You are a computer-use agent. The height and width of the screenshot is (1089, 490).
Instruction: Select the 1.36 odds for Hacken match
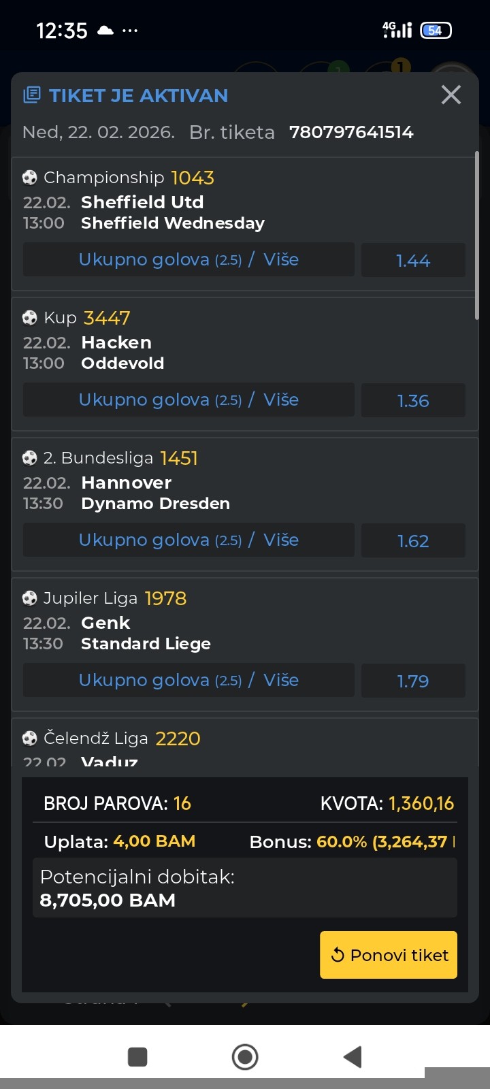pyautogui.click(x=412, y=400)
